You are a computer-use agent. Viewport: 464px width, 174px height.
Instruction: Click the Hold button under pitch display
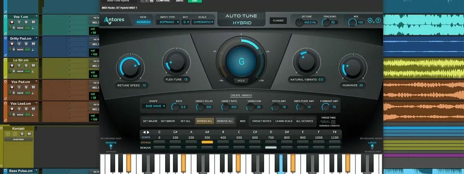241,81
